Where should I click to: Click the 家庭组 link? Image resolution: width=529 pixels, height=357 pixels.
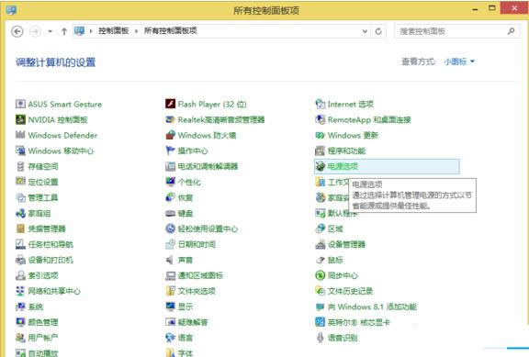(39, 214)
